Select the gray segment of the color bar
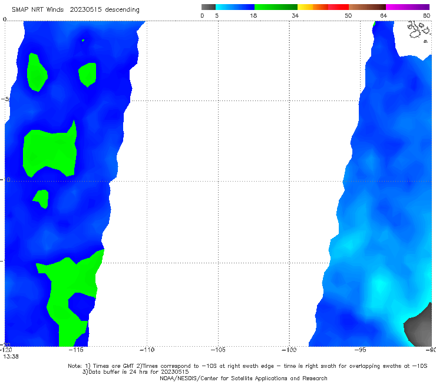 point(209,7)
